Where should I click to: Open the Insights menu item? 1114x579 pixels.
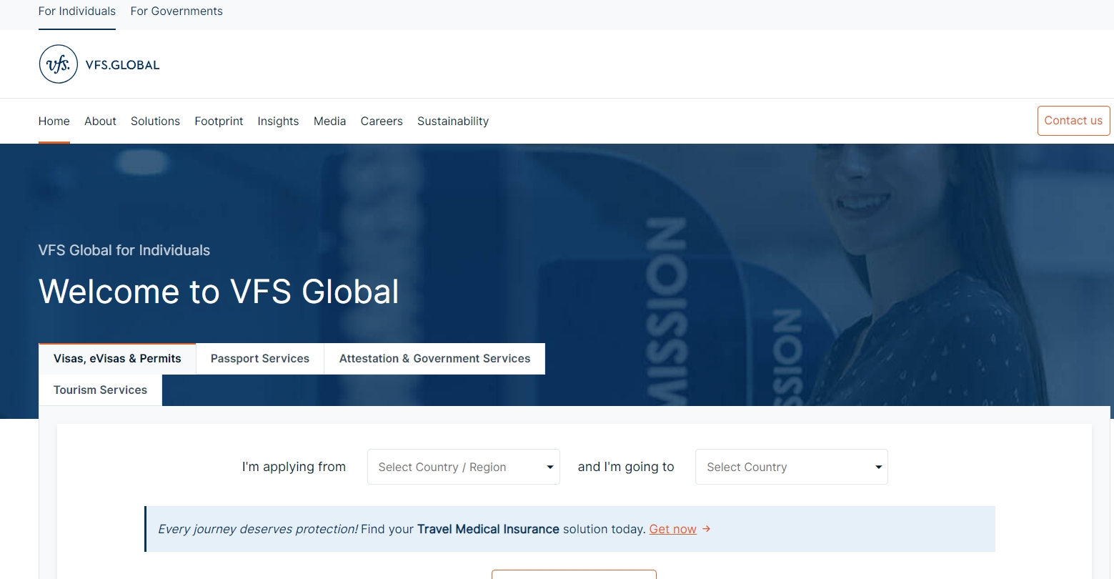click(278, 122)
